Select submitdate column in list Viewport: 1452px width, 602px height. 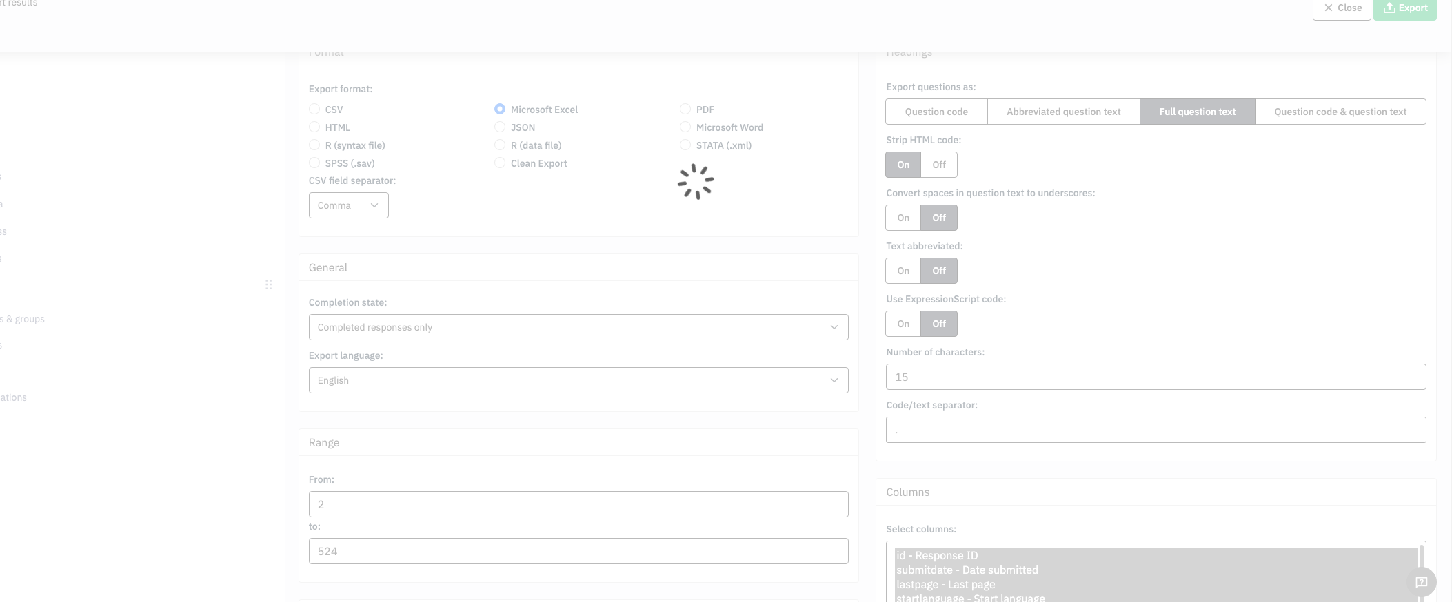point(967,570)
